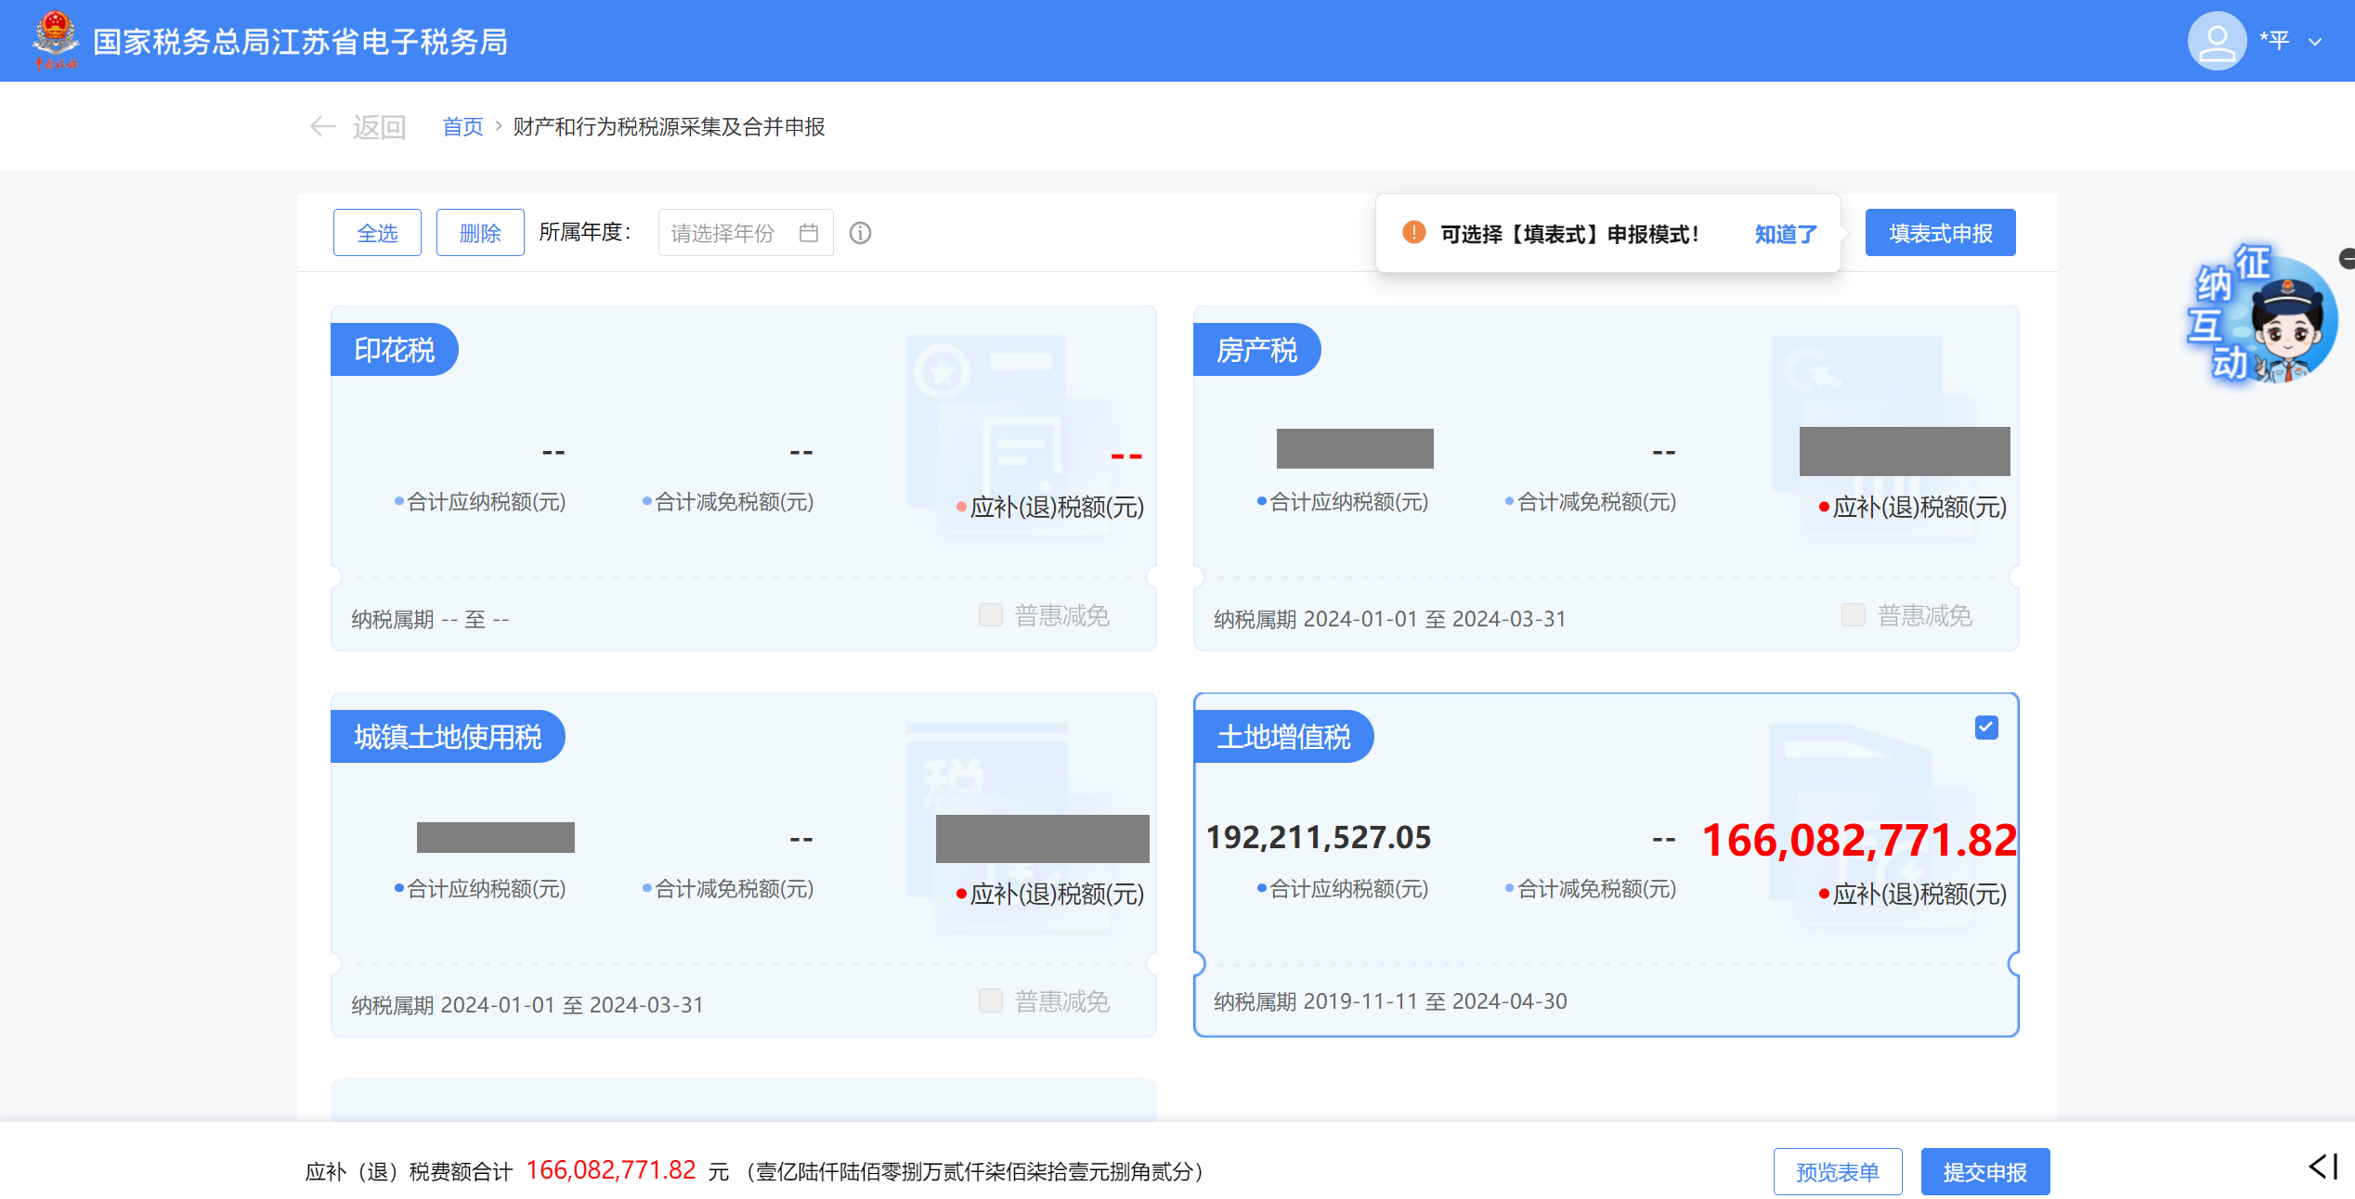Image resolution: width=2355 pixels, height=1199 pixels.
Task: Open 预览表单 preview
Action: click(1837, 1171)
